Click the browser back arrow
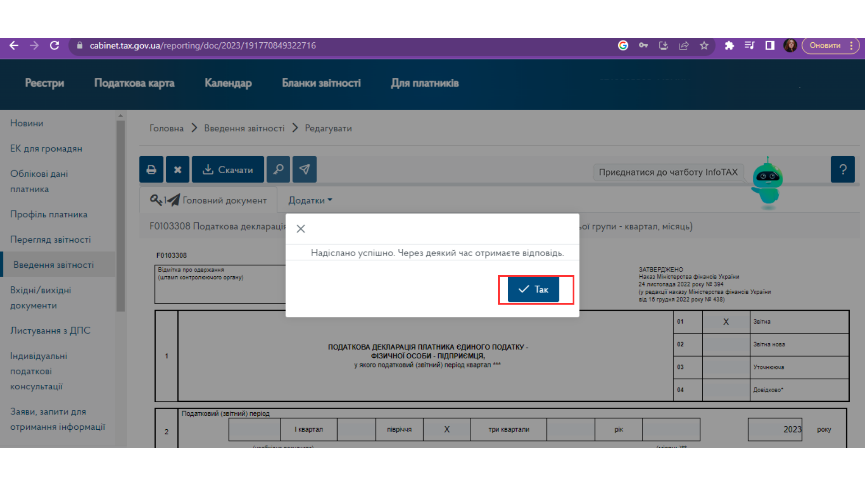This screenshot has width=865, height=486. click(x=14, y=45)
